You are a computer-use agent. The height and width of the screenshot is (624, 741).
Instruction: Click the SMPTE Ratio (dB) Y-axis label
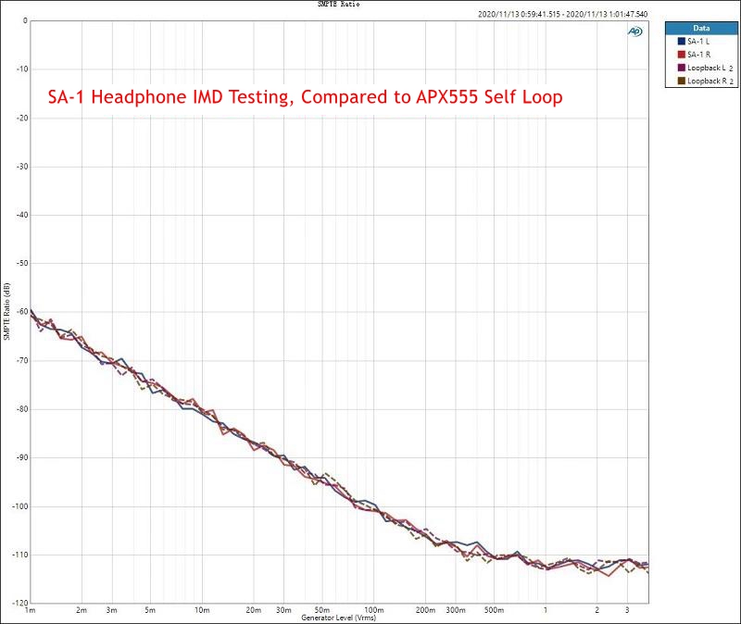click(x=6, y=310)
